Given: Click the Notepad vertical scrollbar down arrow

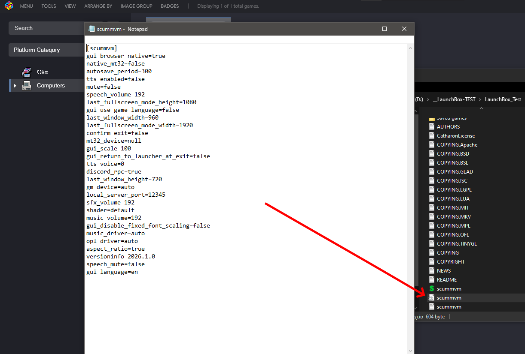Looking at the screenshot, I should pos(411,350).
